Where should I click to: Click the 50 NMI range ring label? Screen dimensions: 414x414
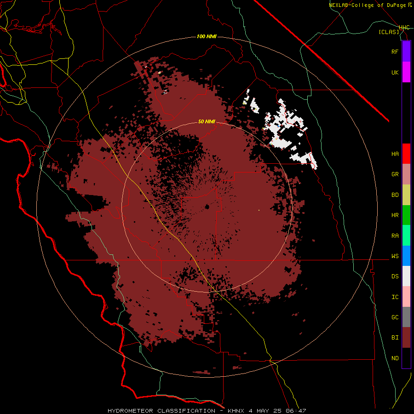point(207,121)
